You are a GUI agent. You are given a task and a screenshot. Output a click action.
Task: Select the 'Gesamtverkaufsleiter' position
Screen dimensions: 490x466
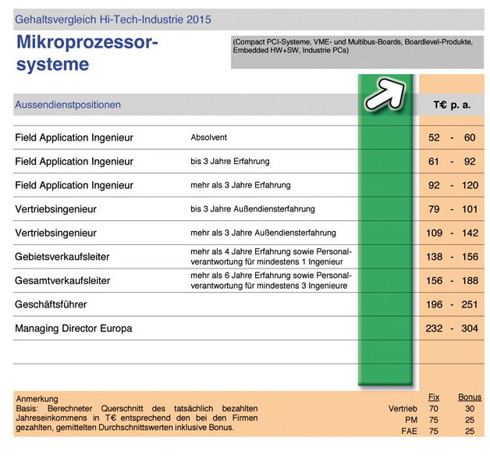point(62,281)
